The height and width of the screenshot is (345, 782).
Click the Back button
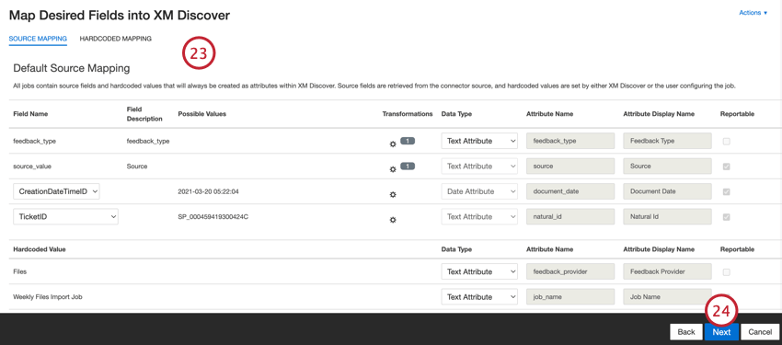686,332
